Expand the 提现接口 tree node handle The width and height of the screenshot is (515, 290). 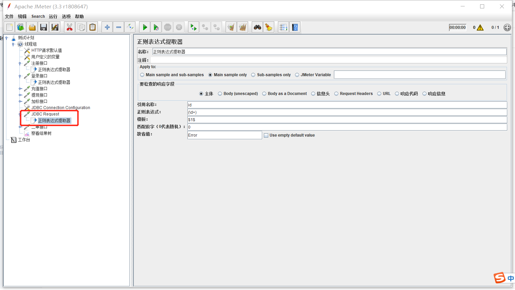20,95
